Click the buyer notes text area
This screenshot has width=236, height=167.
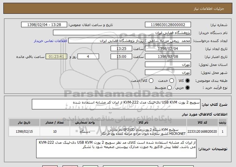pos(116,149)
